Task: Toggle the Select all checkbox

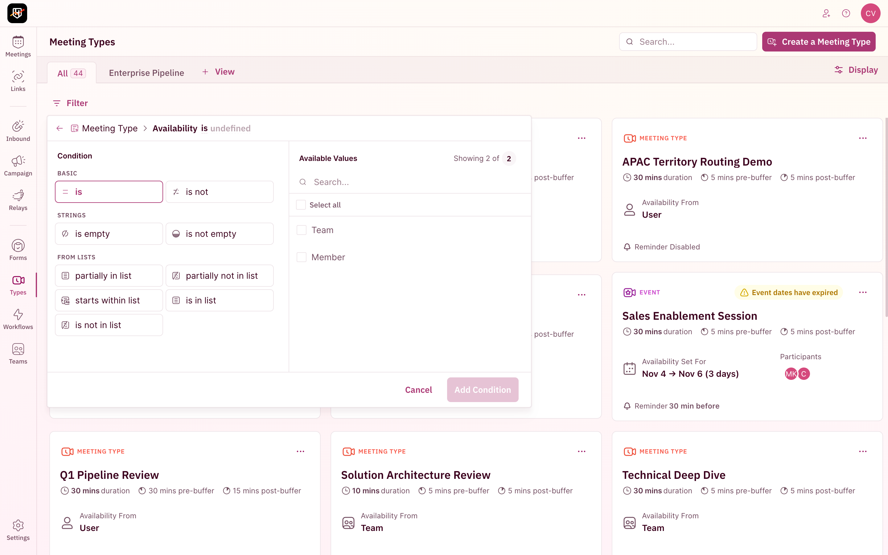Action: pos(301,205)
